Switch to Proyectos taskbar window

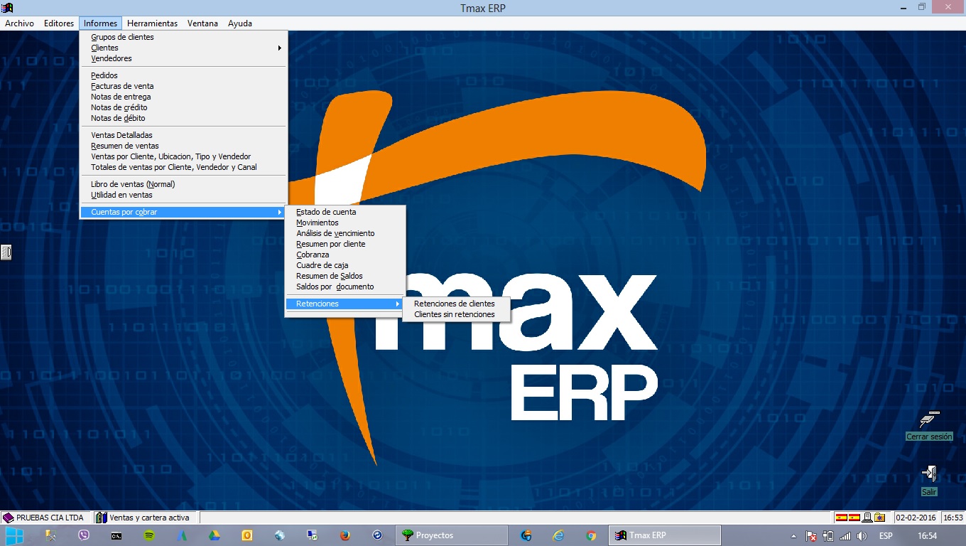[452, 535]
